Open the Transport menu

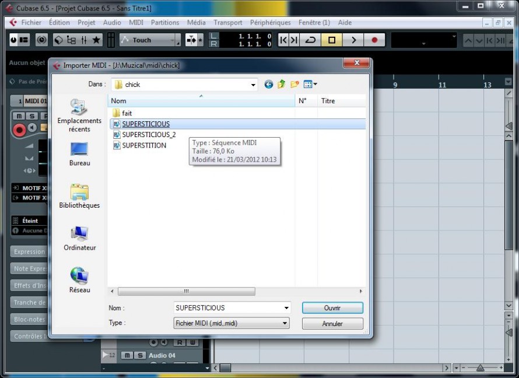228,23
